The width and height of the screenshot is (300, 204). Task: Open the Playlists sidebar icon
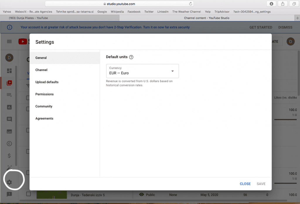pos(9,95)
